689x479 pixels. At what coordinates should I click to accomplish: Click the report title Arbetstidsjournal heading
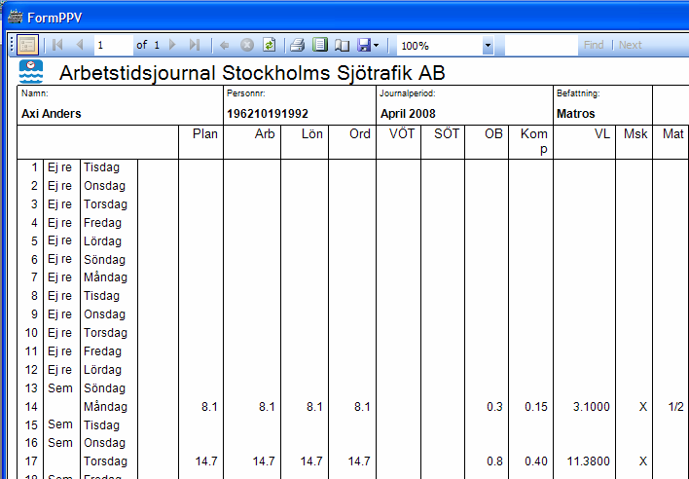tap(252, 73)
